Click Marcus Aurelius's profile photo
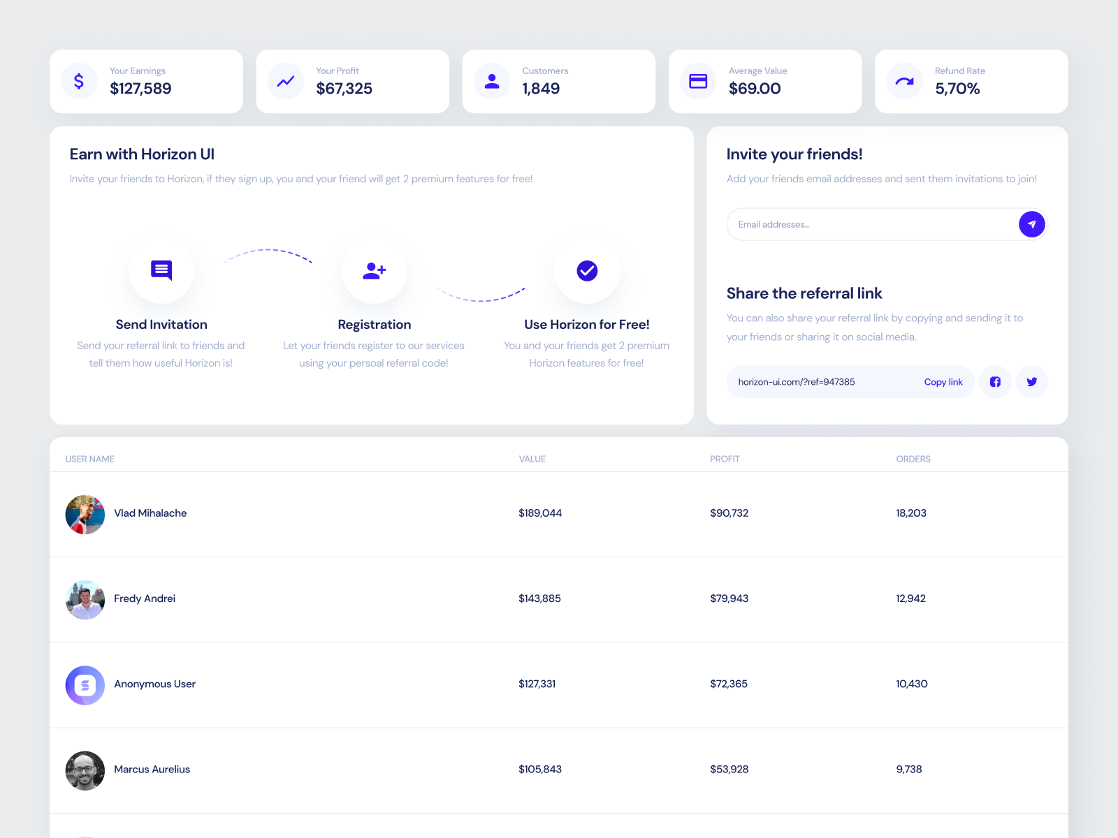 85,770
